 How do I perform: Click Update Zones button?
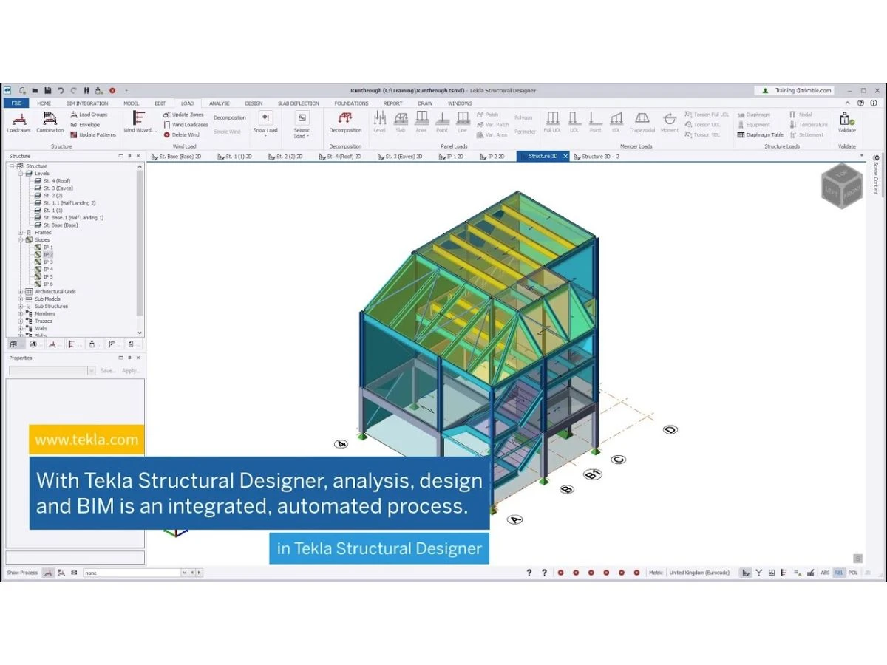pos(183,115)
